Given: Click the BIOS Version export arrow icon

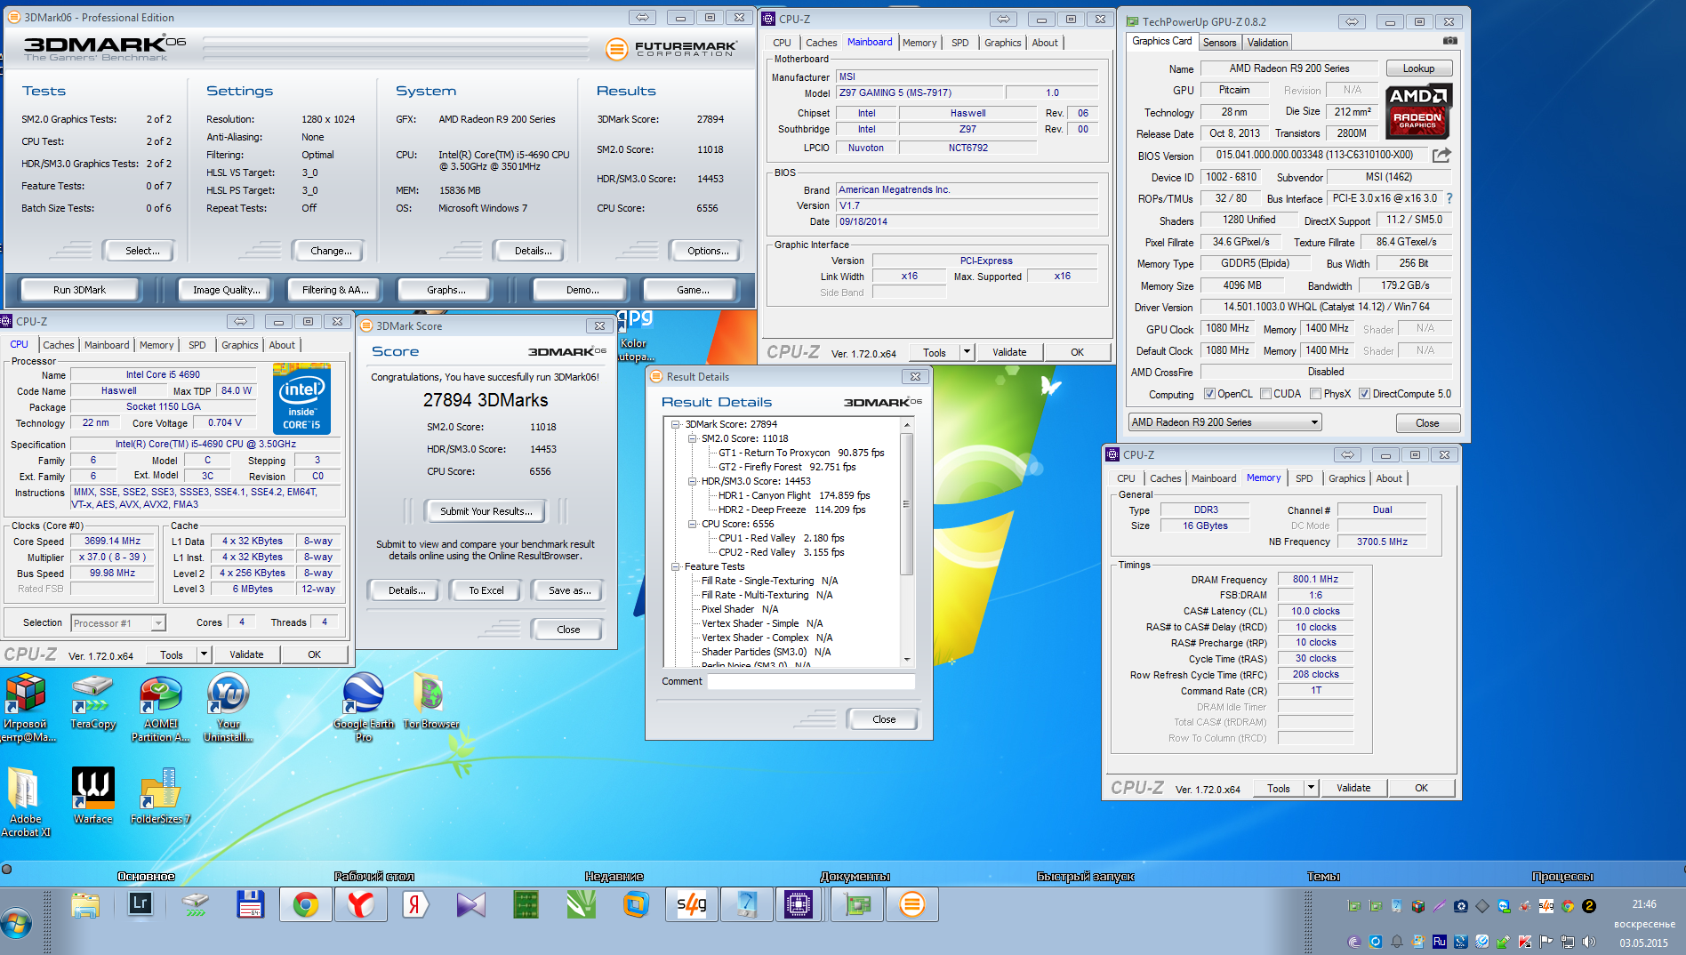Looking at the screenshot, I should pos(1441,155).
